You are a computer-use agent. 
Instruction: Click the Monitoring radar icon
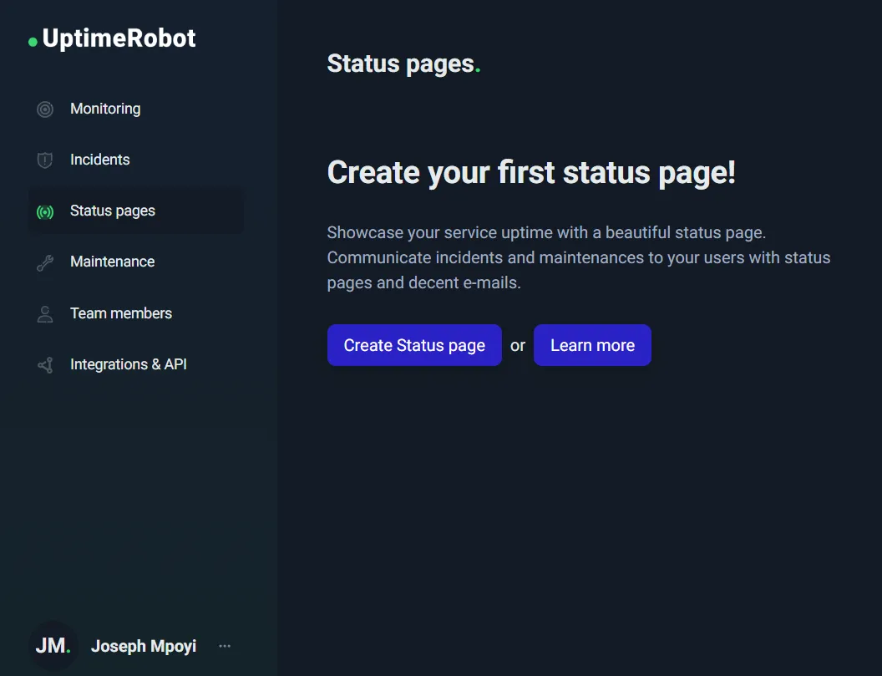click(x=45, y=109)
